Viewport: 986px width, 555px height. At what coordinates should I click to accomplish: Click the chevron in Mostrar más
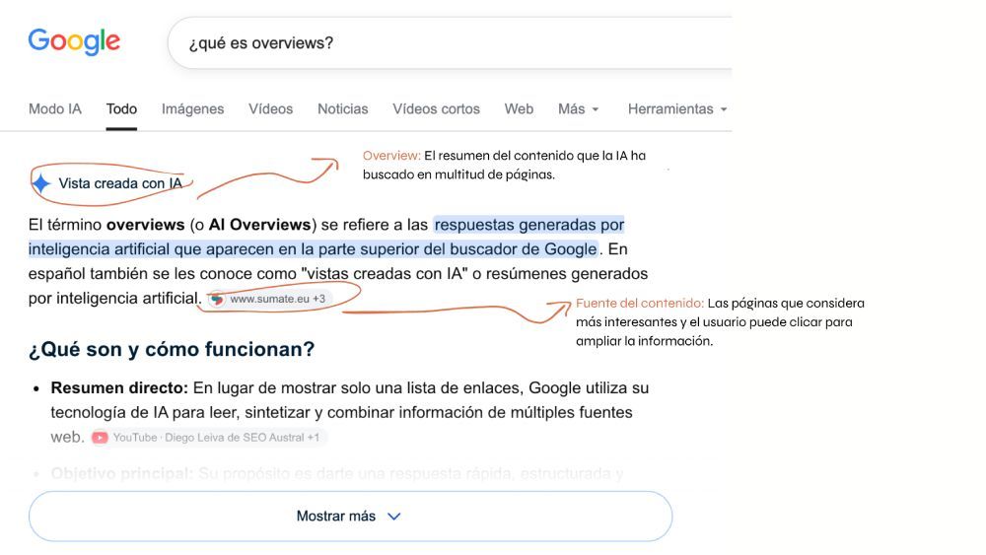[394, 517]
